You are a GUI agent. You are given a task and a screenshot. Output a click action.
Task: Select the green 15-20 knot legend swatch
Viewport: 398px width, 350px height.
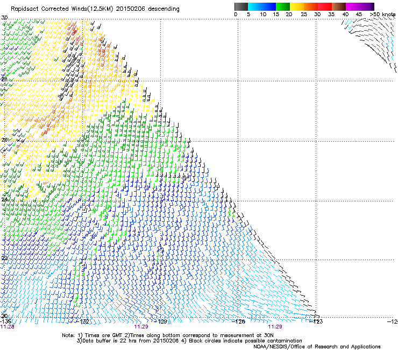coord(283,6)
